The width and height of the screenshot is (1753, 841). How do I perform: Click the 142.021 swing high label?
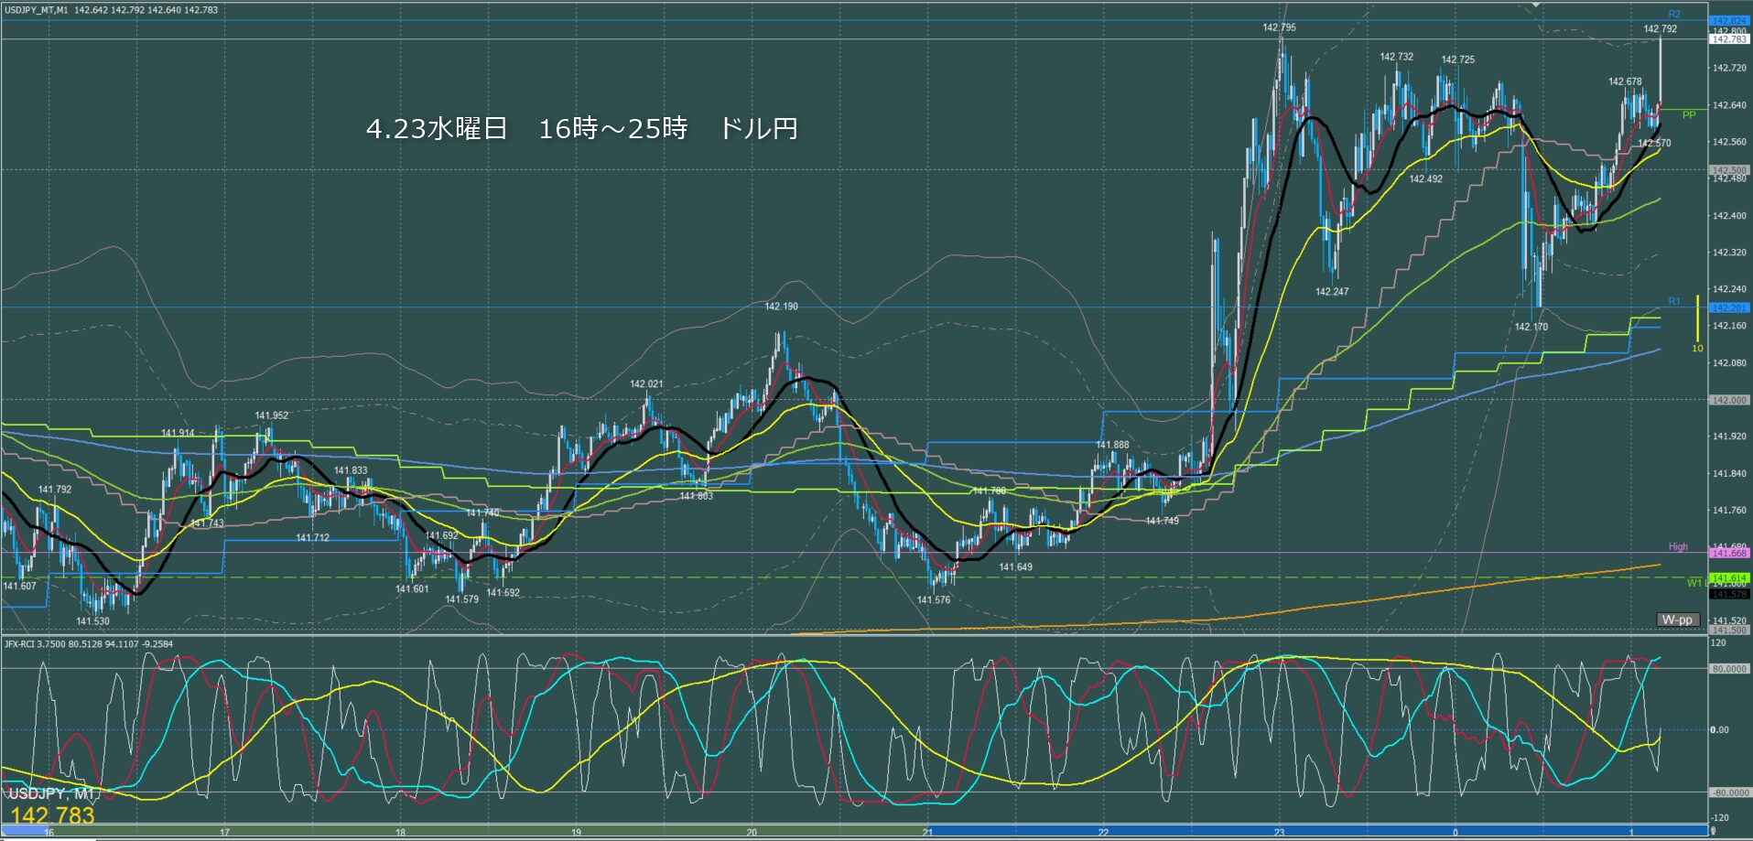[x=646, y=384]
